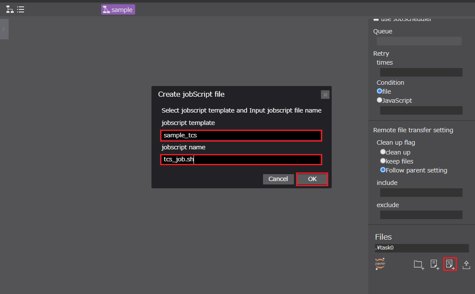Launch Jupyter from the Files panel
475x294 pixels.
point(380,264)
